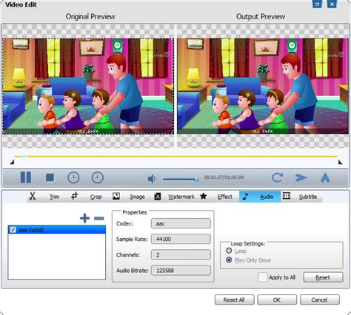Viewport: 351px width, 315px height.
Task: Enable the Apply to All checkbox
Action: click(263, 277)
